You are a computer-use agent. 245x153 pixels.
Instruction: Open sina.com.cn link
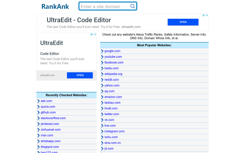(x=113, y=143)
